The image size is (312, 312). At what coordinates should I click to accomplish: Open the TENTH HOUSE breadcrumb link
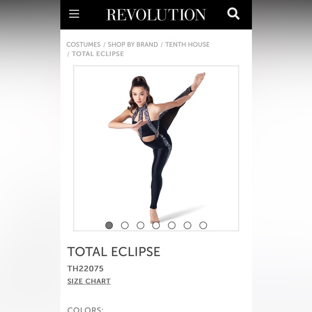pos(187,44)
